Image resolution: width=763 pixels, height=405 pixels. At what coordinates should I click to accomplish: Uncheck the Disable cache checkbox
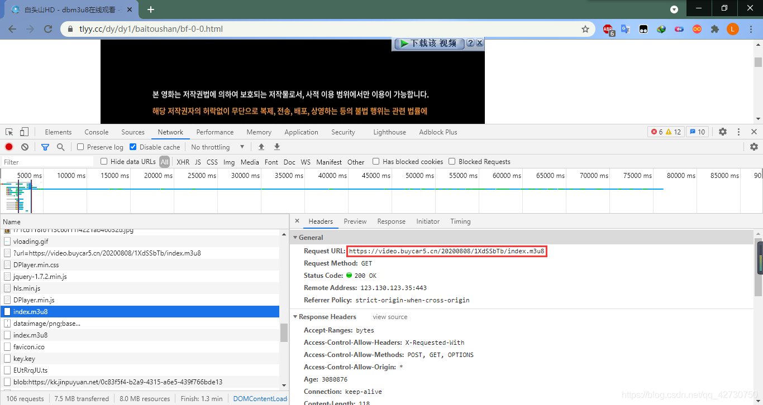133,147
